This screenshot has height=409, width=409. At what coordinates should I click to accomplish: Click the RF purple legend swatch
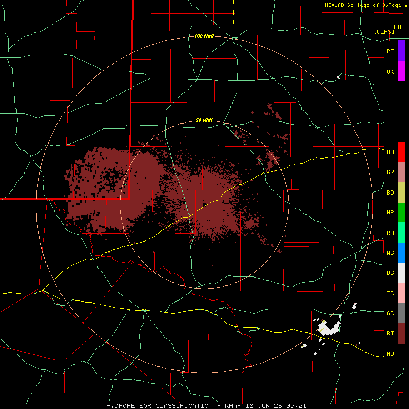click(401, 51)
